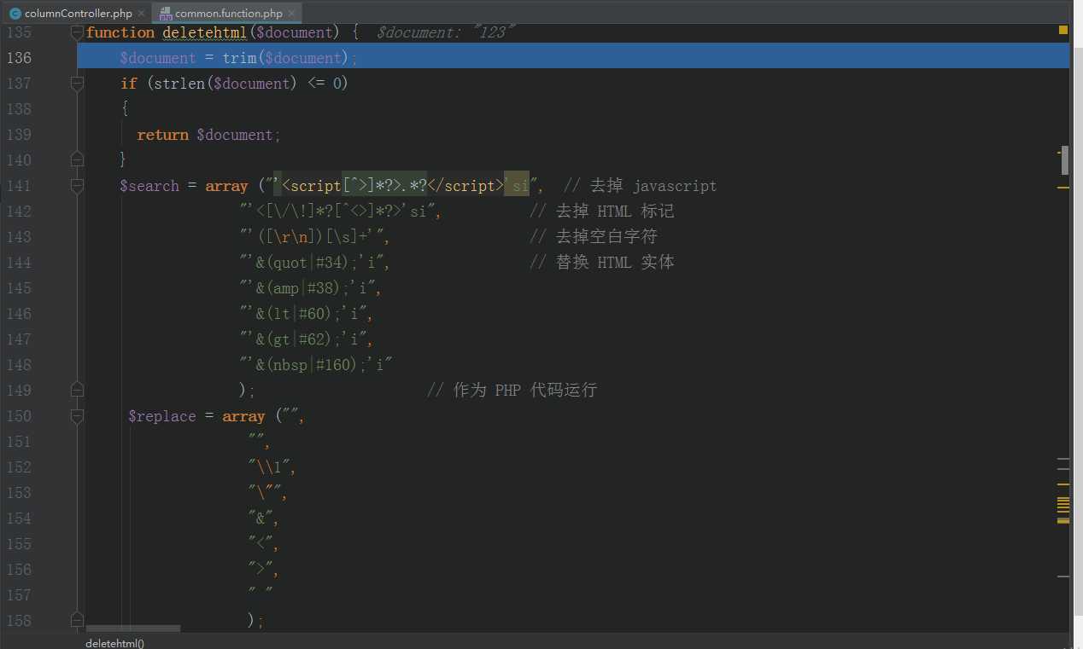The height and width of the screenshot is (649, 1083).
Task: Close the columnController.php tab
Action: [x=141, y=14]
